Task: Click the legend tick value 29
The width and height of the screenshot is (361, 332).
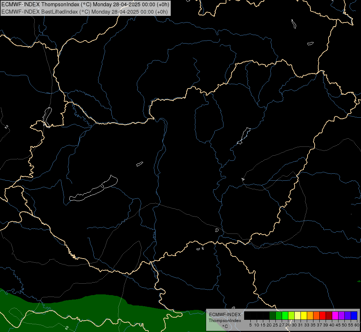Action: [x=288, y=325]
